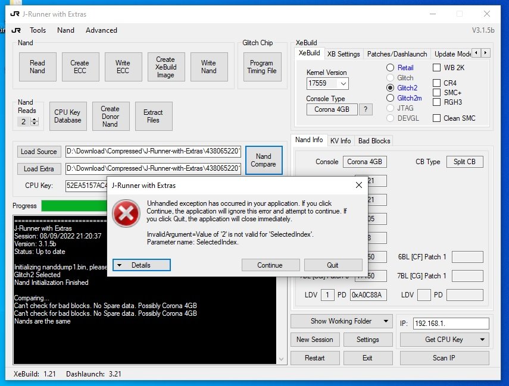The width and height of the screenshot is (509, 386).
Task: Open the Kernel Version dropdown
Action: pos(343,83)
